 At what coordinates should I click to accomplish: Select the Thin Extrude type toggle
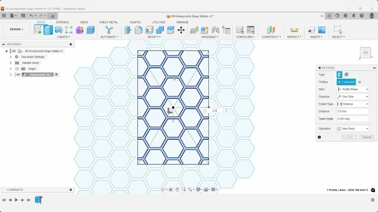point(346,75)
